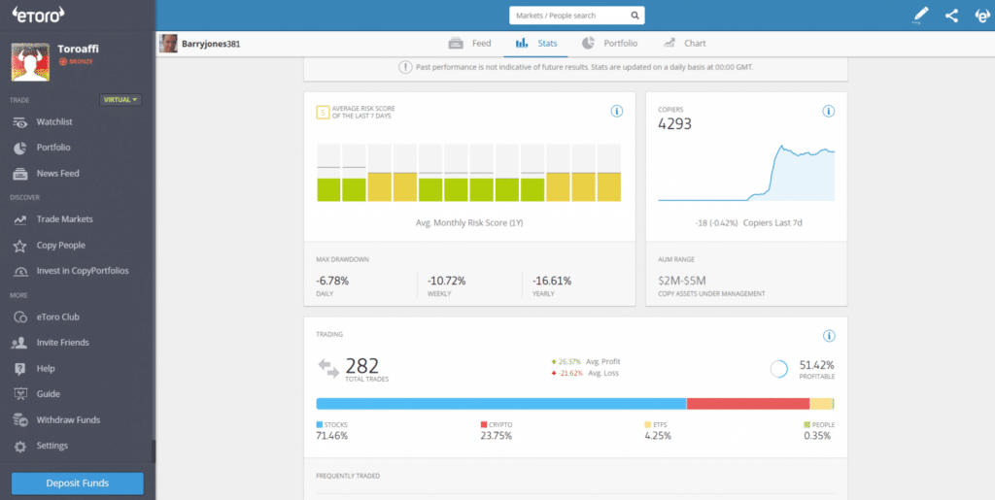This screenshot has height=500, width=995.
Task: Click the Help question mark icon
Action: [19, 369]
